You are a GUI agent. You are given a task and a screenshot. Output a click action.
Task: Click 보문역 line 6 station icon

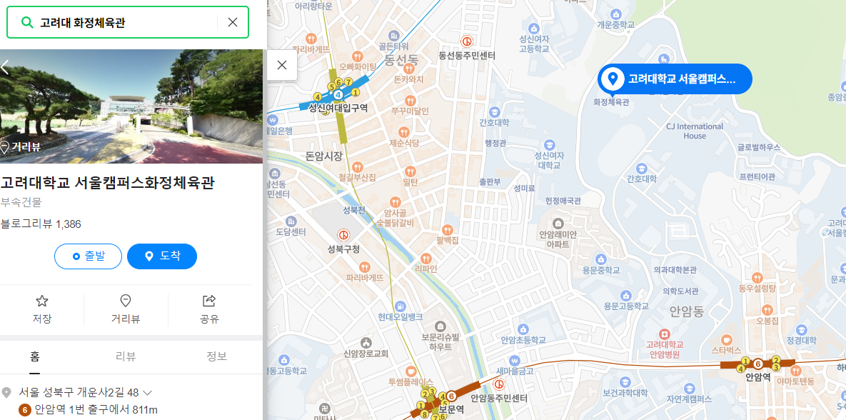450,397
